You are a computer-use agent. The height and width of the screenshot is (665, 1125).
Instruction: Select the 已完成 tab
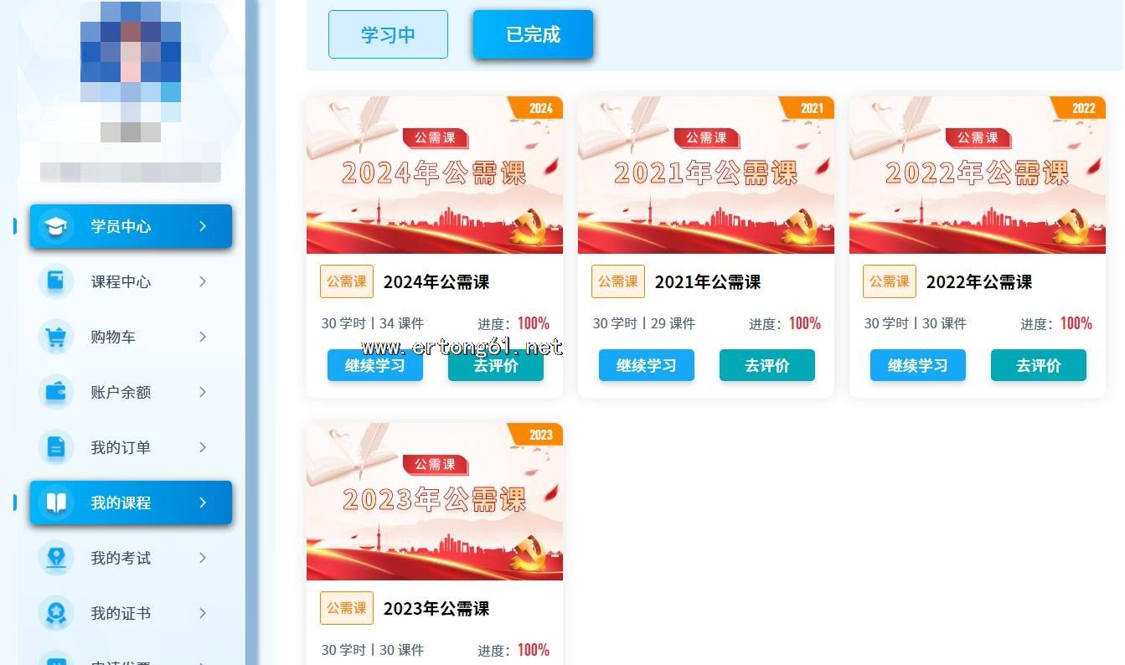[533, 34]
